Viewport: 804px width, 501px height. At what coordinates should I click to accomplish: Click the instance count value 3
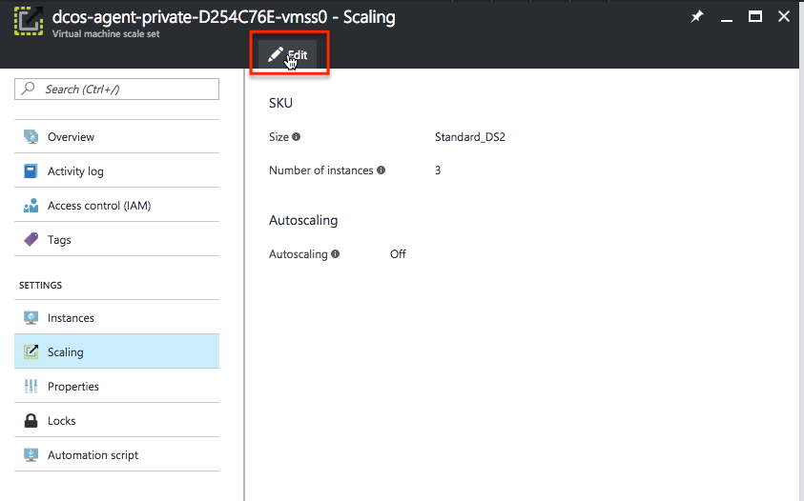click(438, 170)
